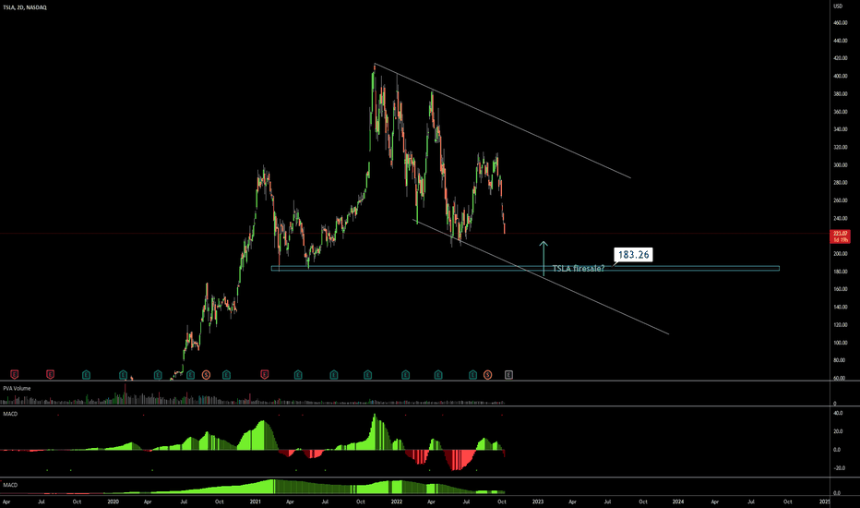Click the 2022 label on the time axis
This screenshot has width=860, height=508.
click(x=397, y=502)
